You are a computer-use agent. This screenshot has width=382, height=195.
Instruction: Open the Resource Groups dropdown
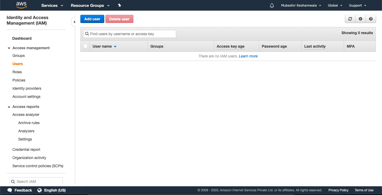tap(90, 5)
